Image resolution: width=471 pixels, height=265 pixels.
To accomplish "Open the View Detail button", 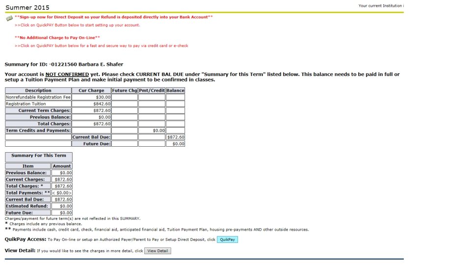I will [x=157, y=251].
